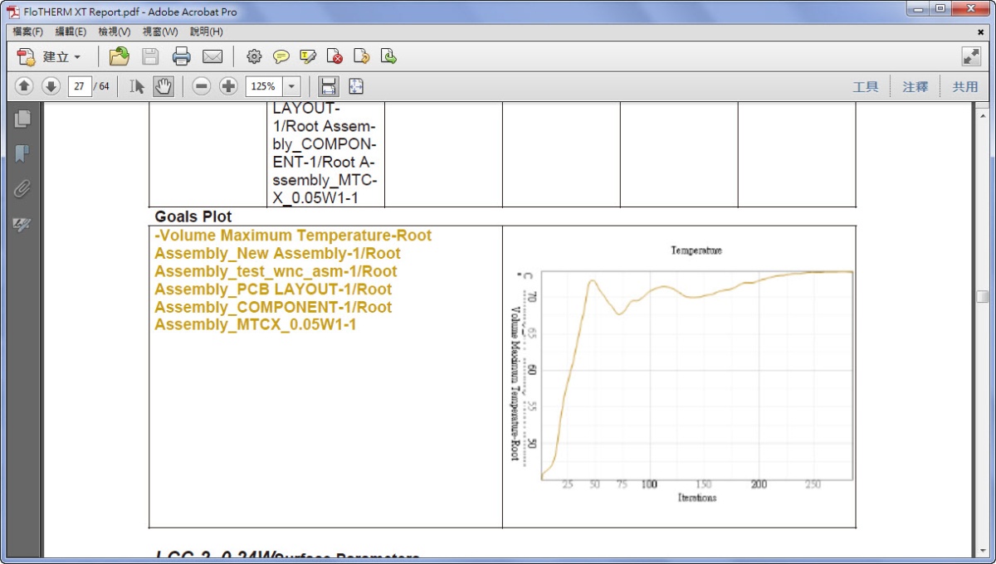Image resolution: width=996 pixels, height=564 pixels.
Task: Open the Bookmarks panel
Action: coord(22,153)
